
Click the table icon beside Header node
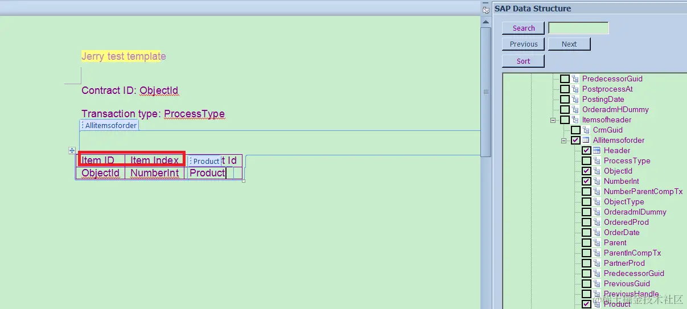click(x=597, y=150)
